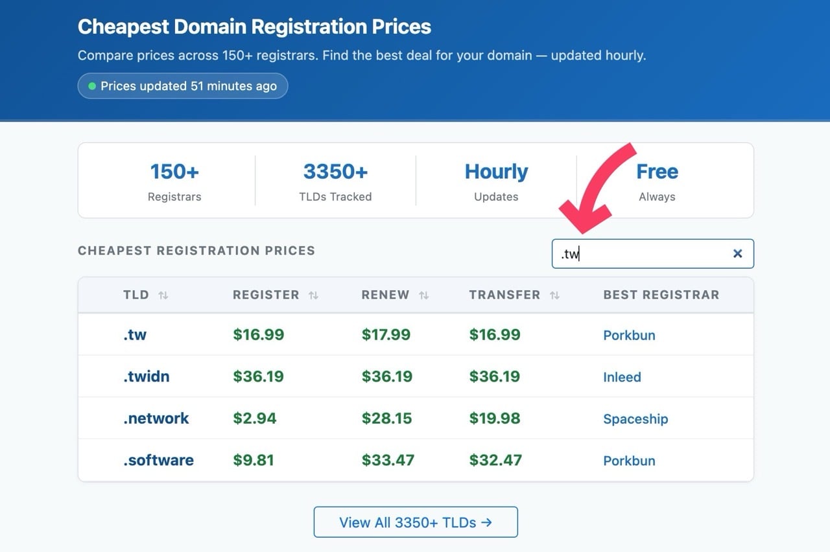
Task: Open the Inleed registrar link
Action: click(x=622, y=377)
